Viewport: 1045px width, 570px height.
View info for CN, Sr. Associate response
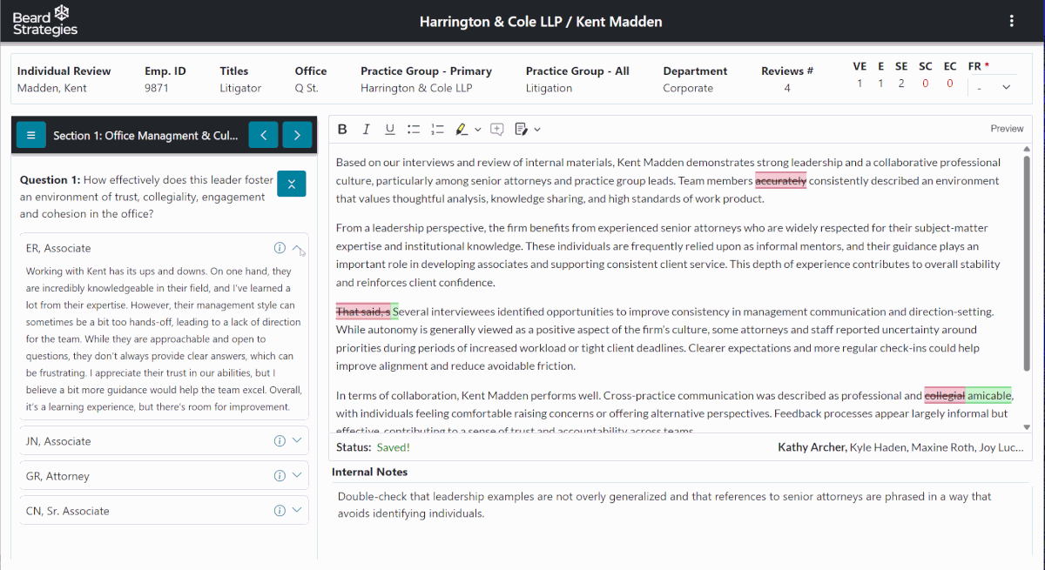[280, 510]
